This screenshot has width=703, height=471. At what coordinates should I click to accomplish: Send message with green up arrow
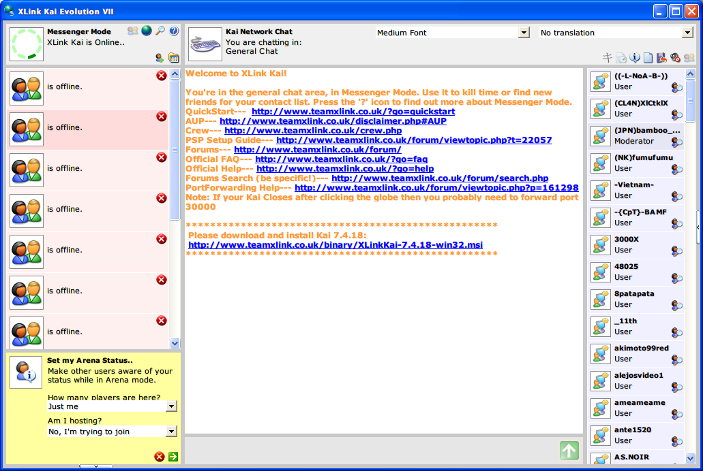pos(569,451)
